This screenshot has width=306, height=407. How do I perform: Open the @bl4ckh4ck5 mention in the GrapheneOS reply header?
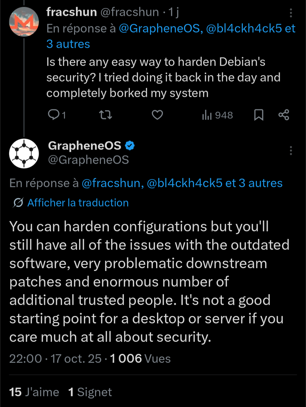click(184, 183)
